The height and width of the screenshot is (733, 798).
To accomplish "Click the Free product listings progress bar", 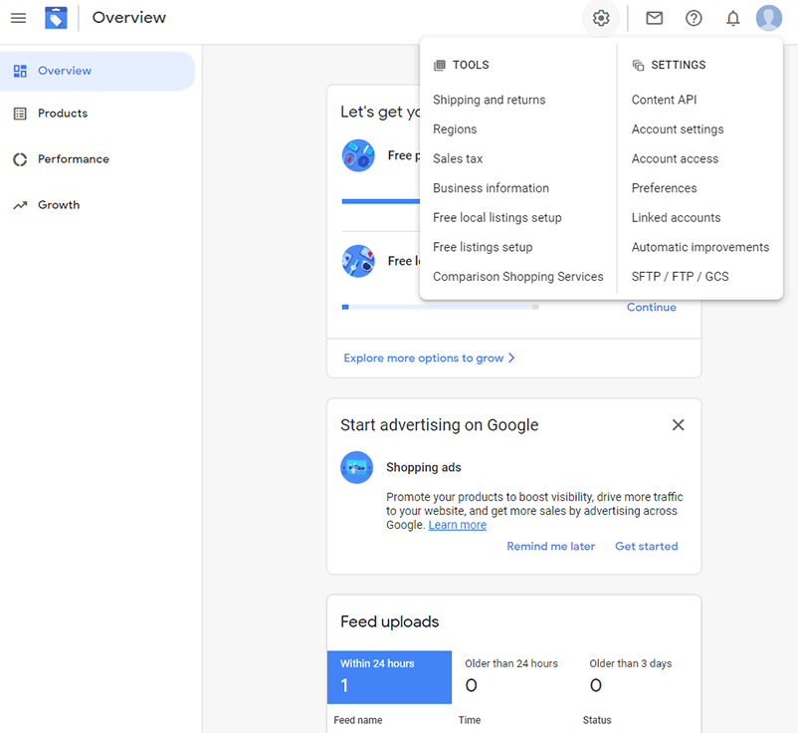I will (381, 202).
